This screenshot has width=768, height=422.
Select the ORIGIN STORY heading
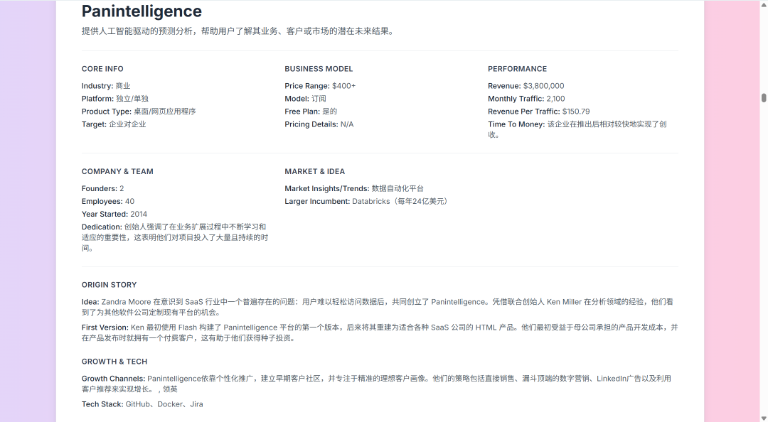[x=110, y=285]
